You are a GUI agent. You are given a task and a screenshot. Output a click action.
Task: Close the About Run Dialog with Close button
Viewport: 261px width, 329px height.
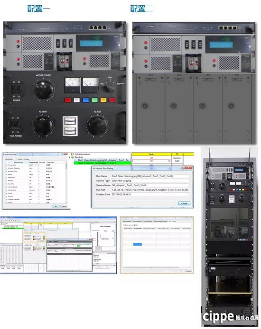(184, 203)
